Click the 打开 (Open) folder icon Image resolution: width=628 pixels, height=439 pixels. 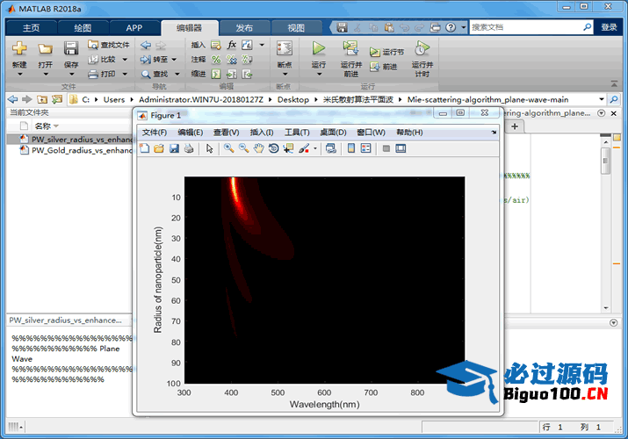tap(45, 48)
